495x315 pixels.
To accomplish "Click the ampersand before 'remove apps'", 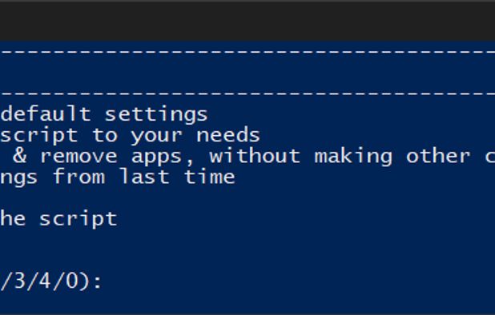I will [20, 156].
